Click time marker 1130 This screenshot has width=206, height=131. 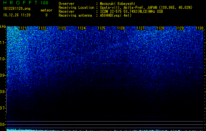point(199,28)
